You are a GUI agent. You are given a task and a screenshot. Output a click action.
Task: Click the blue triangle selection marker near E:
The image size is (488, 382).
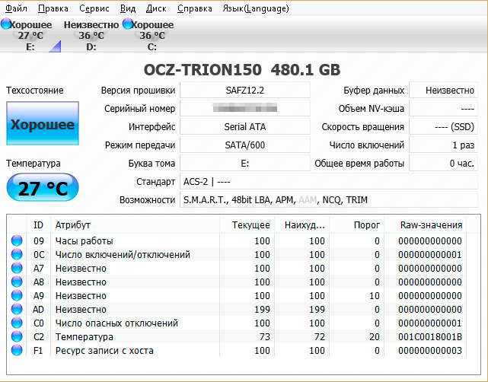(55, 46)
